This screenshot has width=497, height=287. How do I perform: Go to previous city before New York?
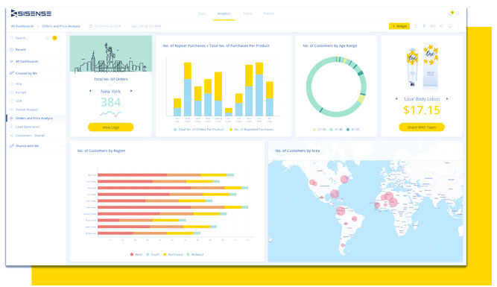point(90,91)
